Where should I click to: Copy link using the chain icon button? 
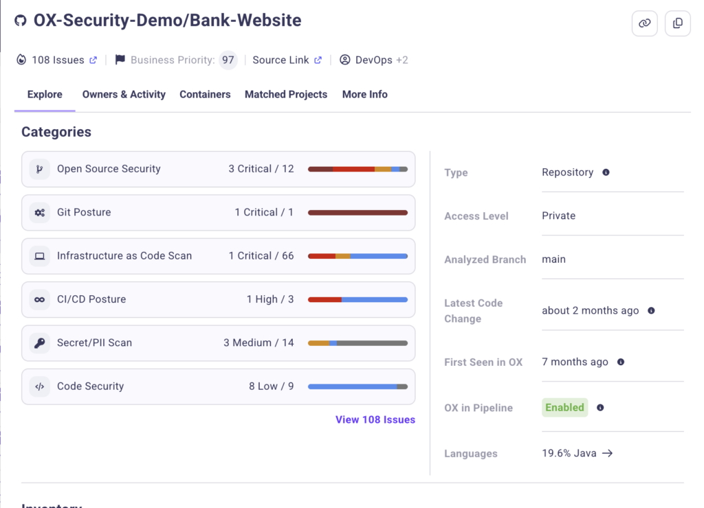(x=644, y=23)
